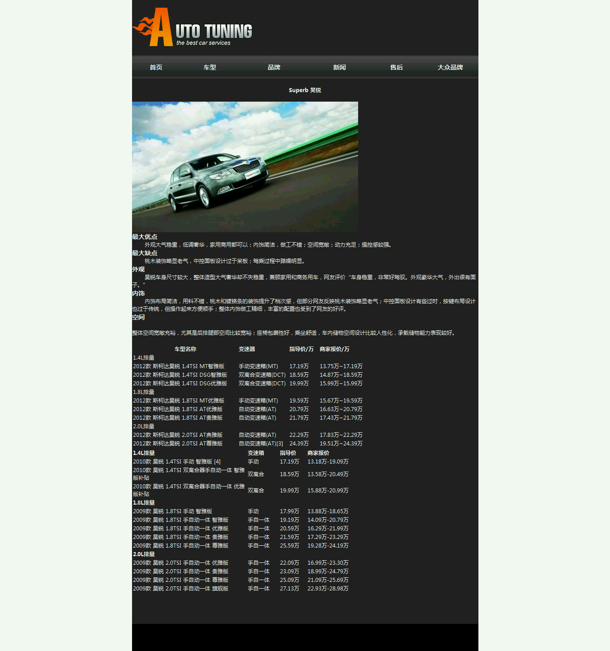Select row '2009款 昊锐 1.8TSI 手动 智雅版'
Image resolution: width=610 pixels, height=651 pixels.
pos(241,511)
